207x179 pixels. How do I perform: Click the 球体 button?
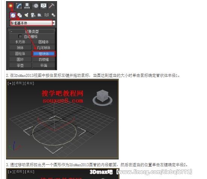[20, 48]
